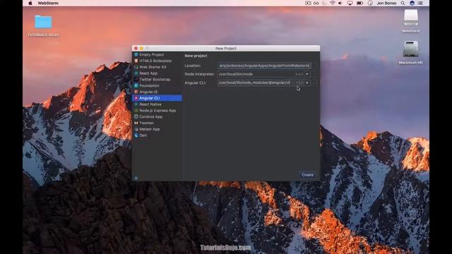Screen dimensions: 452x254
Task: Click Macintosh HD drive icon
Action: [x=411, y=52]
